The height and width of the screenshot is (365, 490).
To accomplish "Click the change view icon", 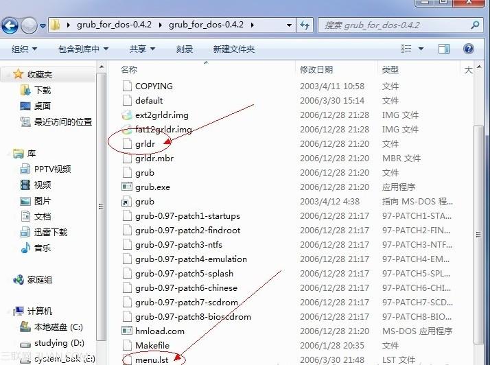I will (x=406, y=49).
